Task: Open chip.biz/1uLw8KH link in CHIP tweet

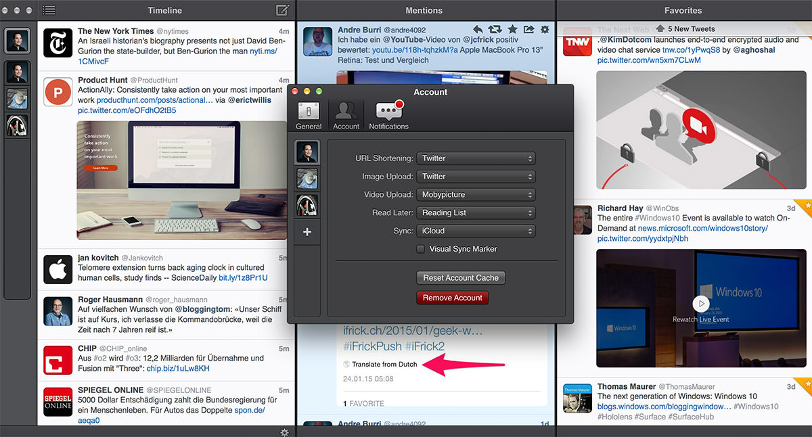Action: [x=177, y=368]
